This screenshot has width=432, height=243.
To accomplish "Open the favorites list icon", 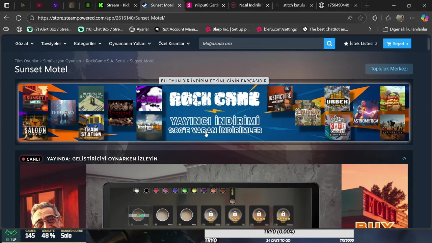I will (x=388, y=18).
